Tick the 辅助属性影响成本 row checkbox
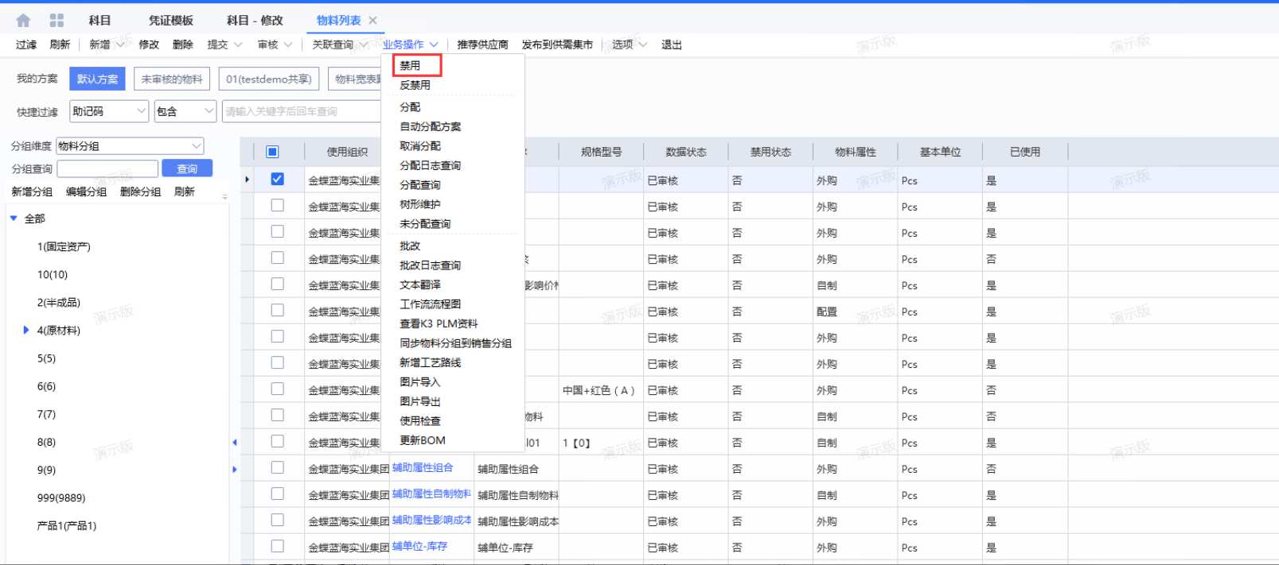 277,520
